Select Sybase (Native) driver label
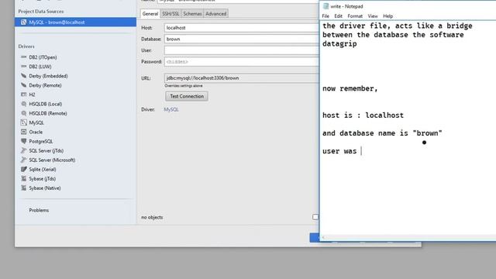The image size is (496, 279). tap(45, 188)
